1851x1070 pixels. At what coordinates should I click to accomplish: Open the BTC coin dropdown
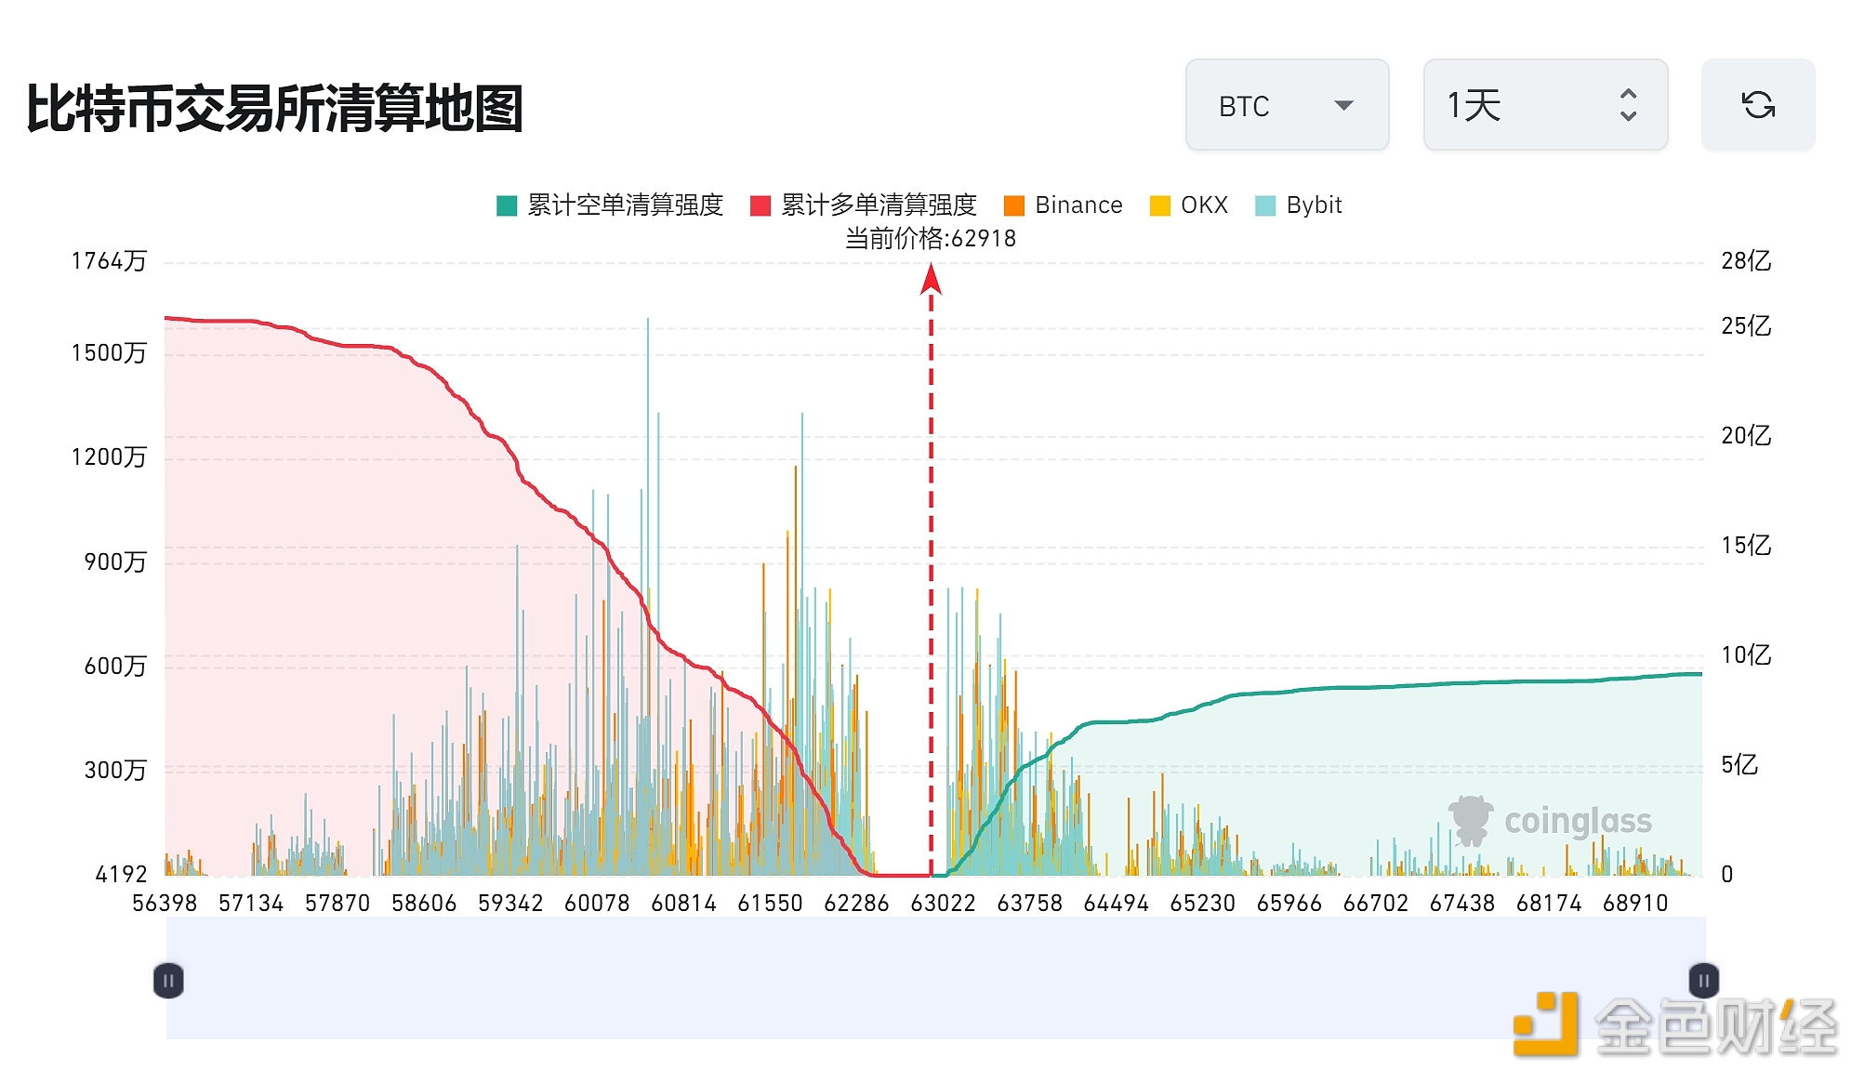[x=1287, y=105]
